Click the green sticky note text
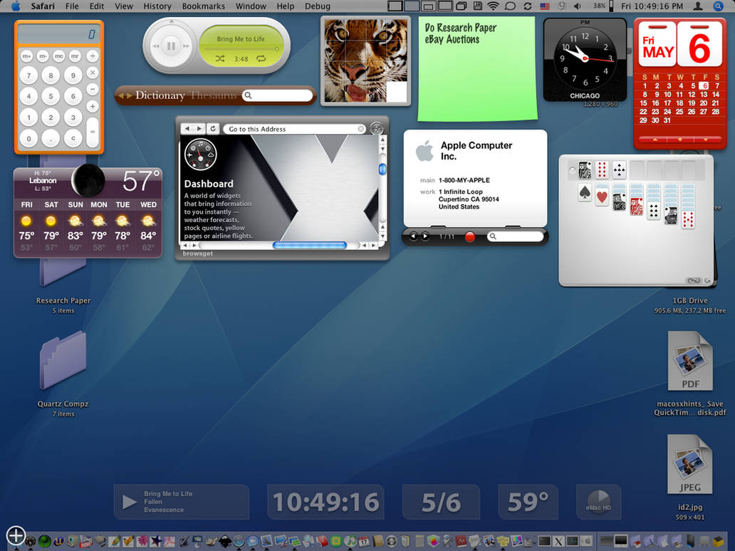Screen dimensions: 735x551 tap(460, 33)
